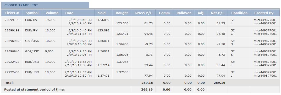Click the Ticket # column header

click(x=12, y=13)
